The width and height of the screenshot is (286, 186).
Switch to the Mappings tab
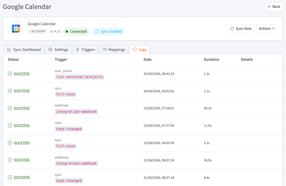114,49
